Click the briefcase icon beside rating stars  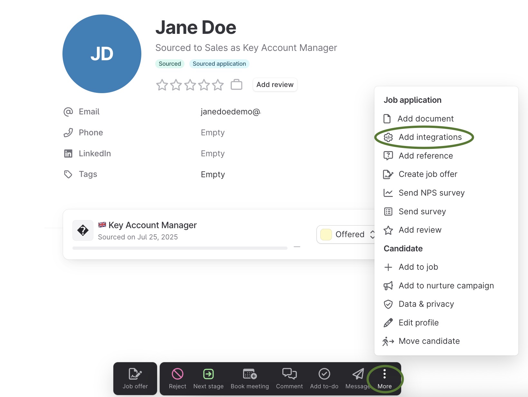236,85
